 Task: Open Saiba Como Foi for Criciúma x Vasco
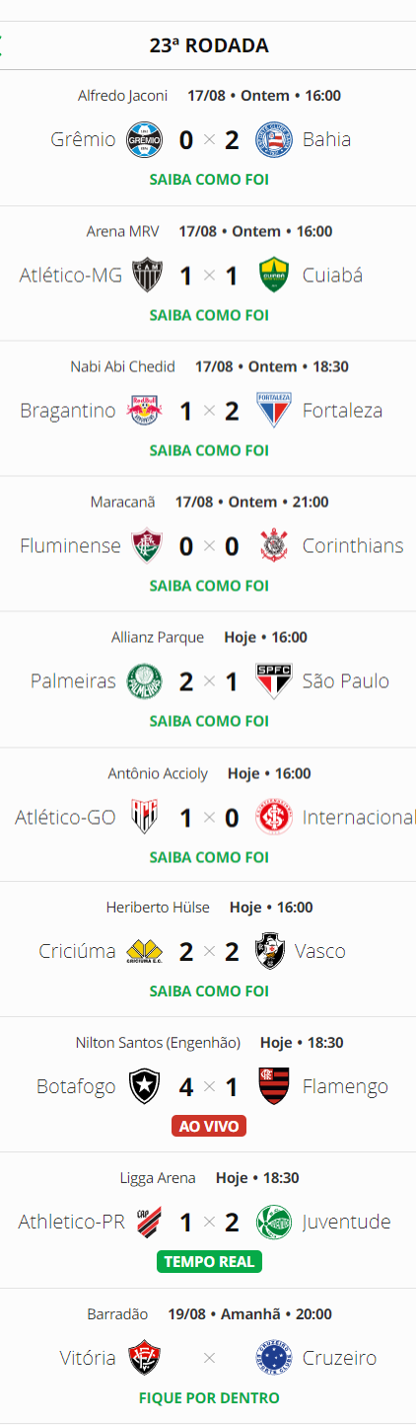tap(209, 990)
